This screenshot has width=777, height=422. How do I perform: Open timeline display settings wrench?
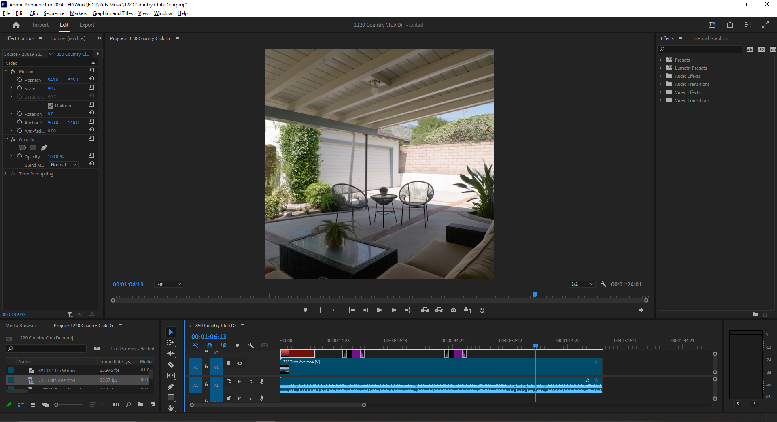click(251, 345)
